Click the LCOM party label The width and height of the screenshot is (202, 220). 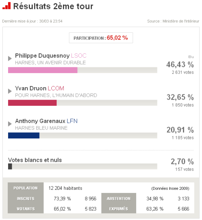[56, 88]
